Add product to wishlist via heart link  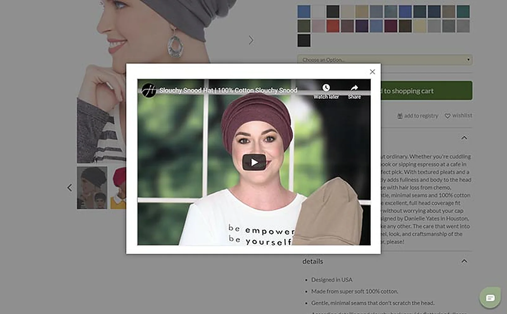[458, 116]
